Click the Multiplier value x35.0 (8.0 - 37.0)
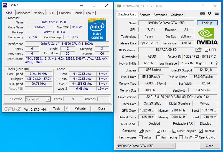 click(39, 79)
